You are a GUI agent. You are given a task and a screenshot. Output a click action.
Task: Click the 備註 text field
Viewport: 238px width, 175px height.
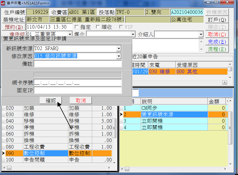tap(78, 64)
